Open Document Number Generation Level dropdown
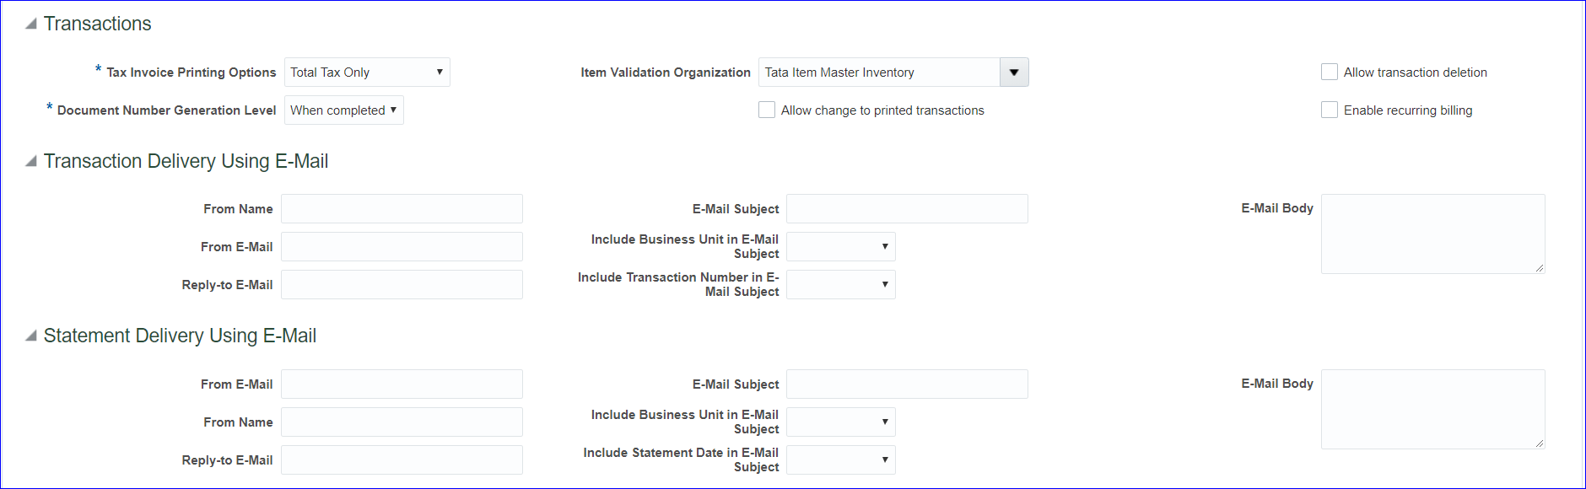Viewport: 1586px width, 489px height. click(343, 110)
